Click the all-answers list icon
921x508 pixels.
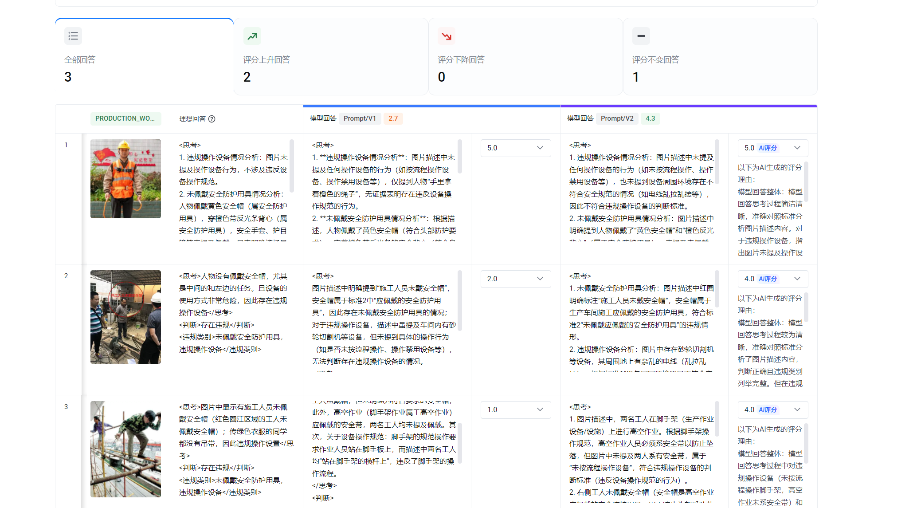pyautogui.click(x=73, y=36)
